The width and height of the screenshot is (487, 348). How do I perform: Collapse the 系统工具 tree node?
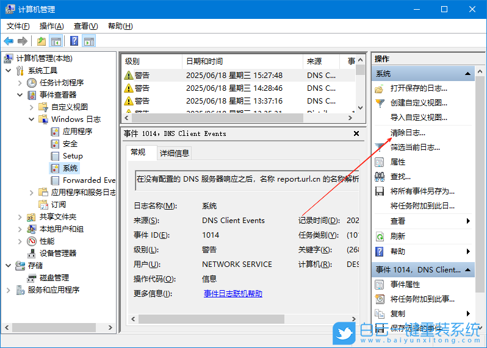(9, 71)
